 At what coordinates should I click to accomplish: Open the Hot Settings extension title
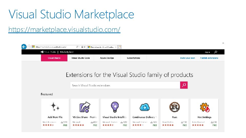click(204, 117)
